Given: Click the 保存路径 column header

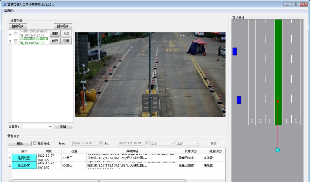Looking at the screenshot, I should (132, 151).
